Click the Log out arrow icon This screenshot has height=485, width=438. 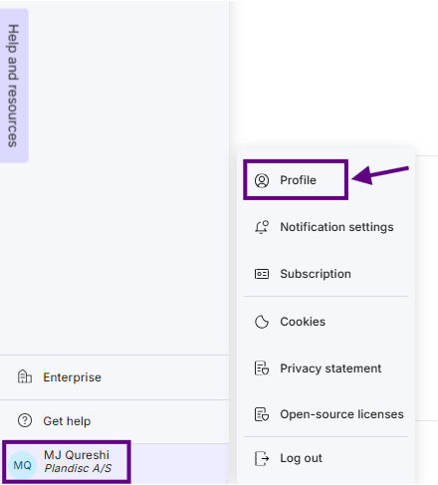tap(262, 458)
